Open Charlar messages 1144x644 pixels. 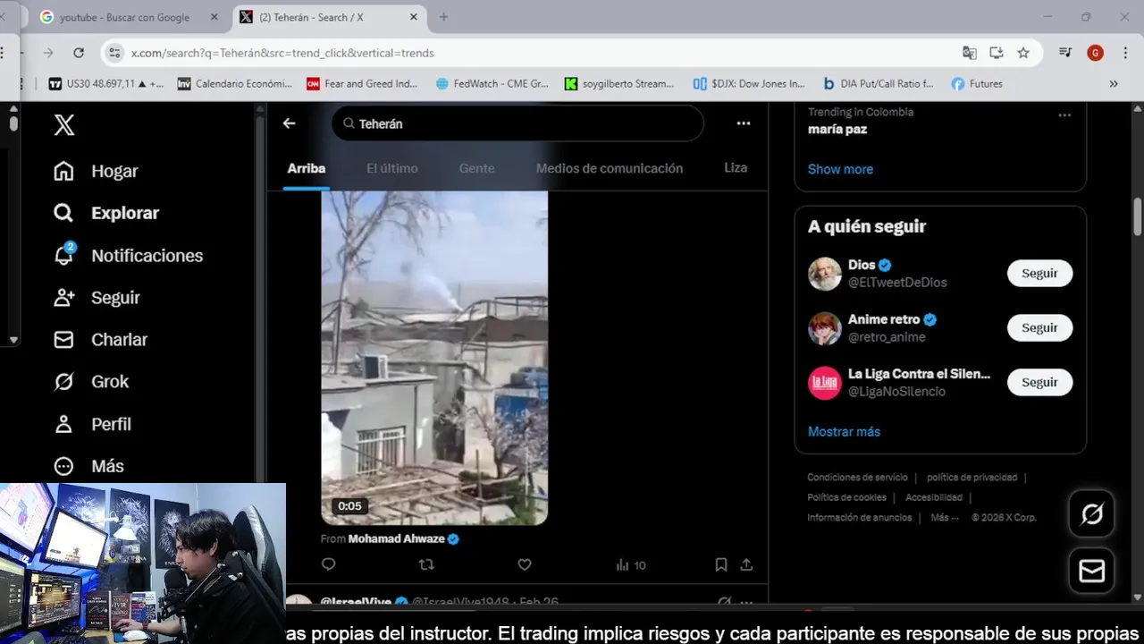click(x=100, y=340)
